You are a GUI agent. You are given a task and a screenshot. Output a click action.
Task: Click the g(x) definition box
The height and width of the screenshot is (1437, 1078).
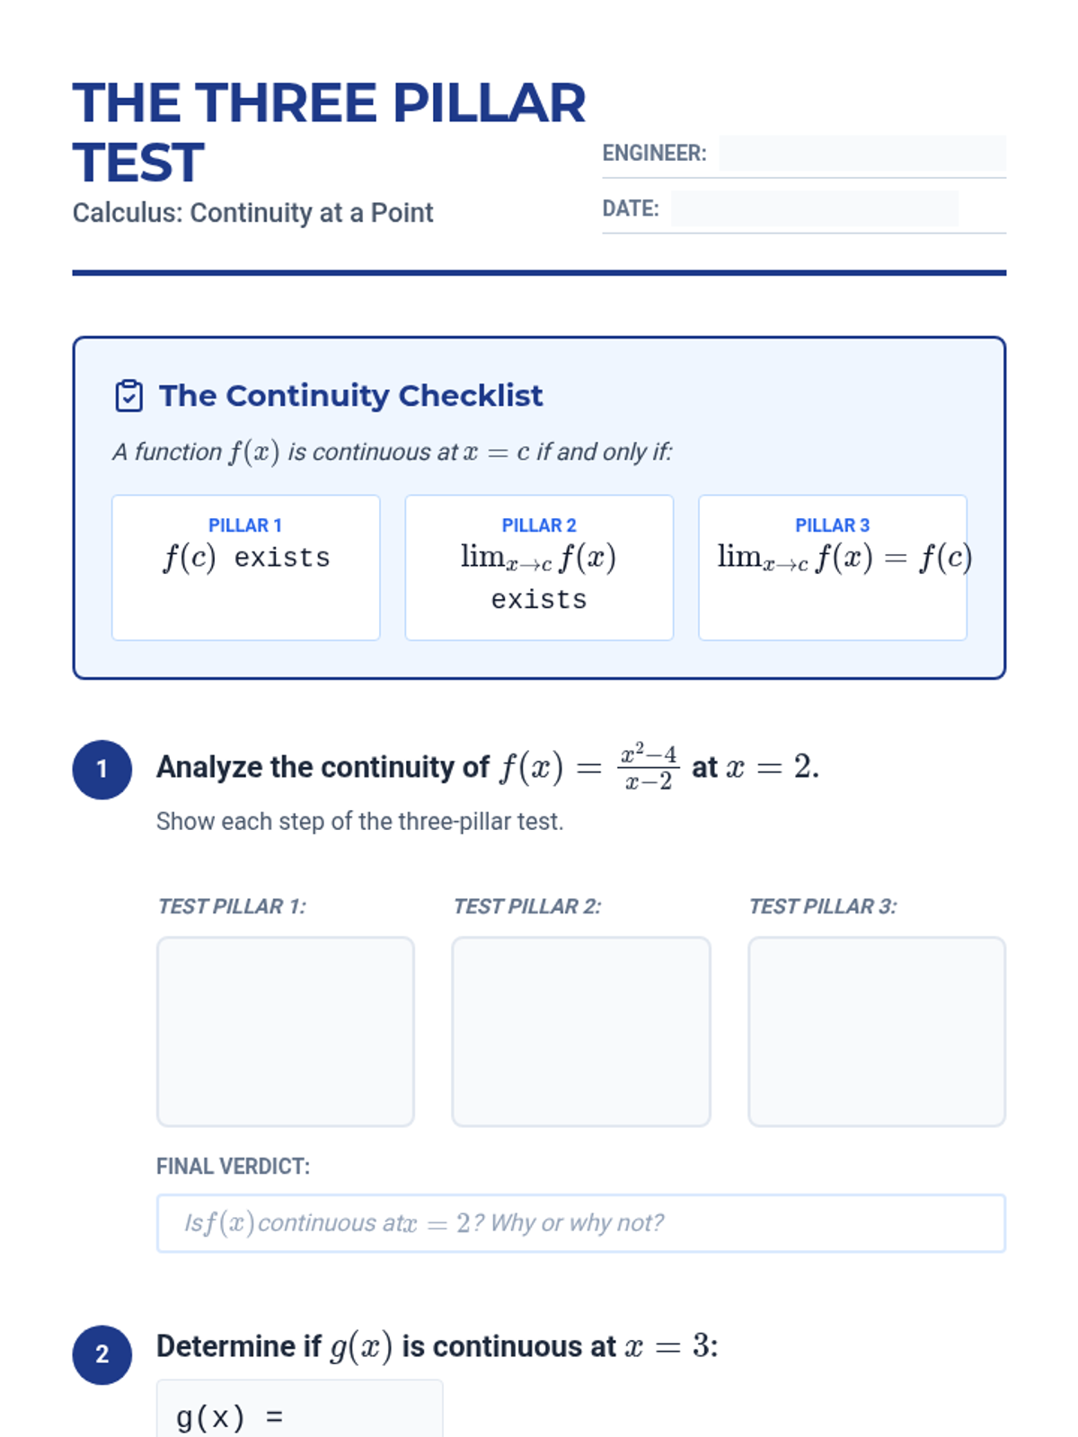[299, 1412]
